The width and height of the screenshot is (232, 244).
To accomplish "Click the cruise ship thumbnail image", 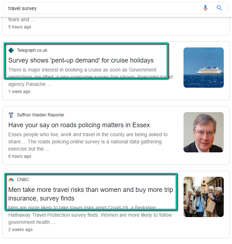I will click(204, 68).
